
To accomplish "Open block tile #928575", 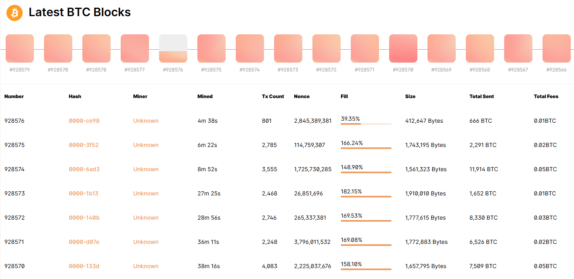I will [x=211, y=48].
